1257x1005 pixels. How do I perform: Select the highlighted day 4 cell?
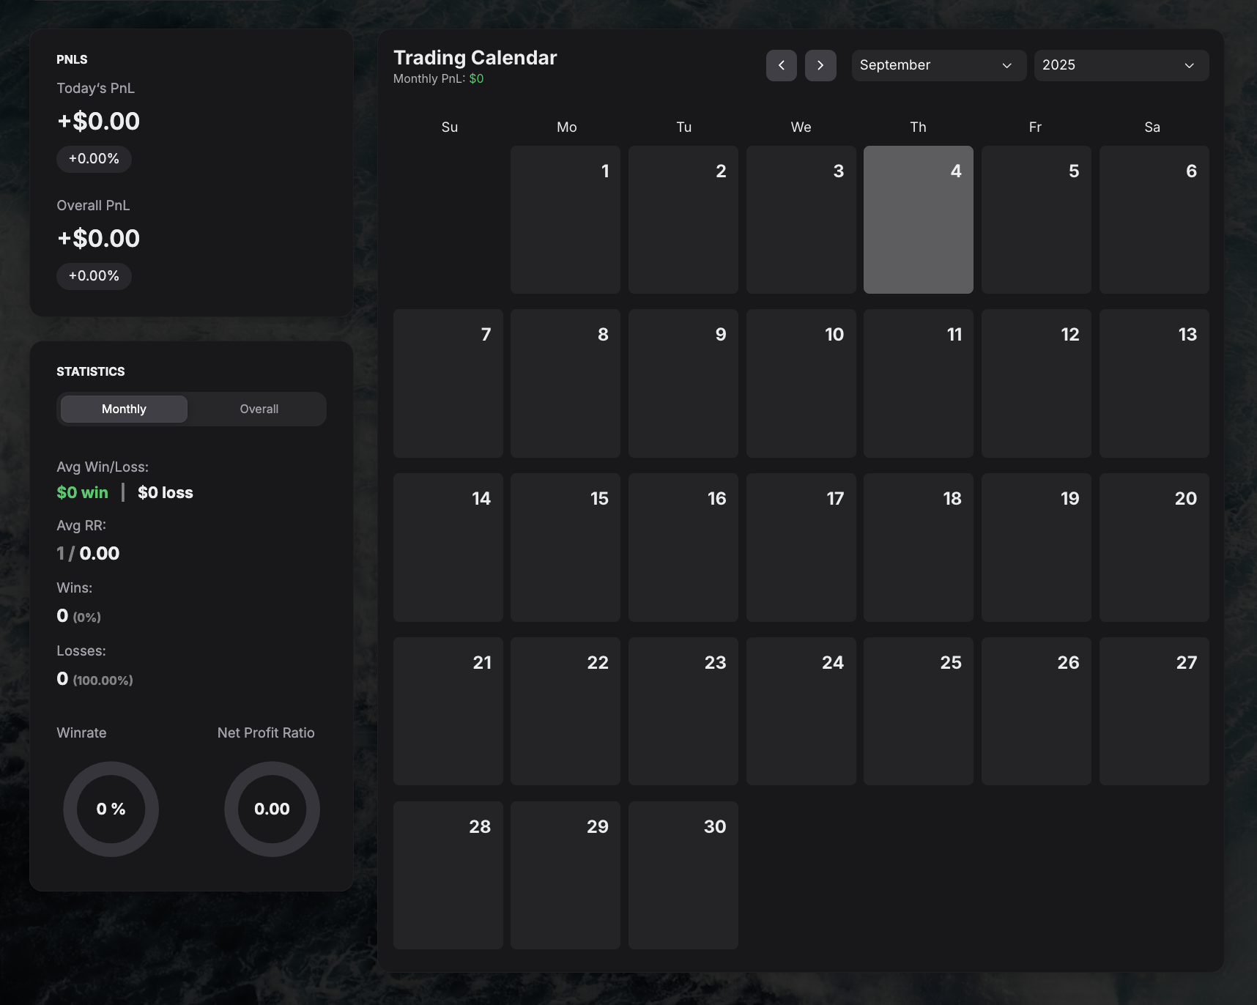(918, 220)
